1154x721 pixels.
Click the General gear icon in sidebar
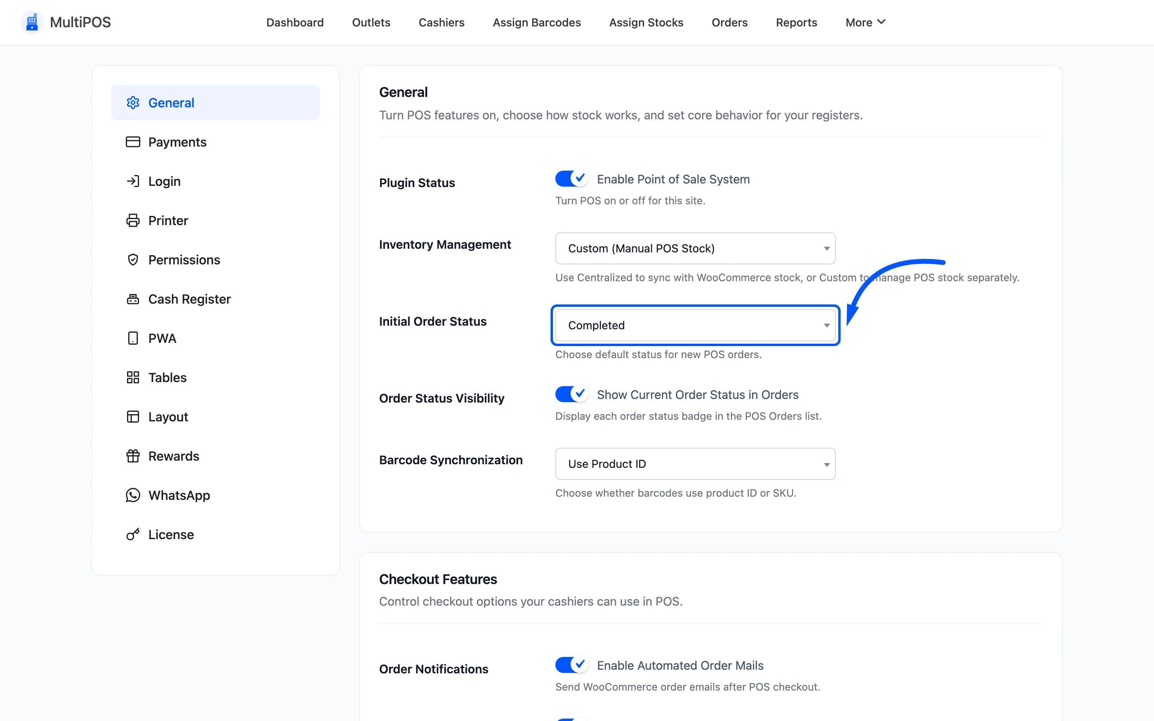(133, 103)
